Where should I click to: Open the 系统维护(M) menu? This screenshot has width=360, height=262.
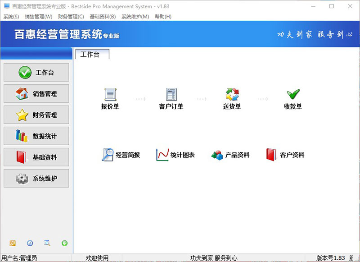tap(135, 17)
